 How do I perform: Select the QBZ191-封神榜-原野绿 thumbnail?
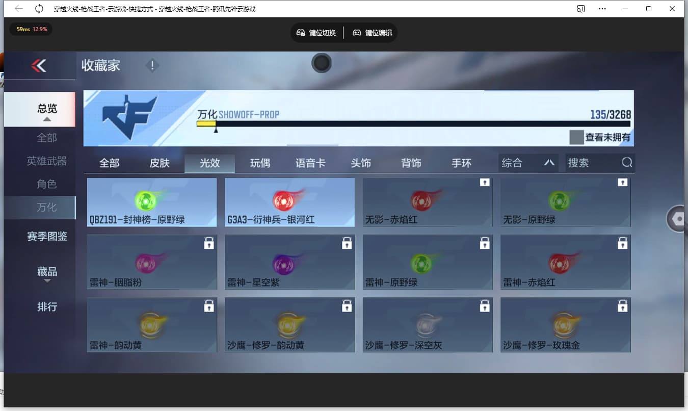tap(151, 202)
